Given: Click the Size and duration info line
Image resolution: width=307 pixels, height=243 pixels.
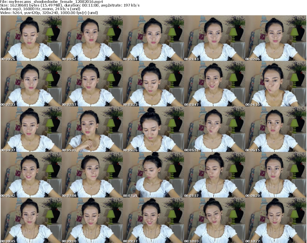Looking at the screenshot, I should (x=70, y=5).
